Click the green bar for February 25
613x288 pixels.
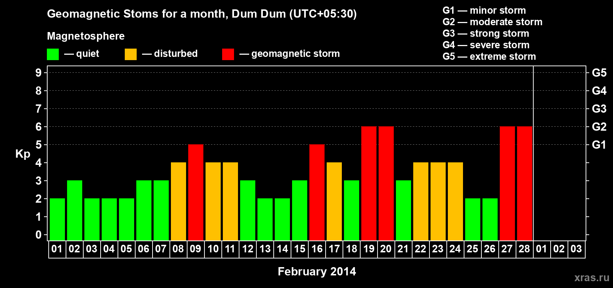click(473, 220)
